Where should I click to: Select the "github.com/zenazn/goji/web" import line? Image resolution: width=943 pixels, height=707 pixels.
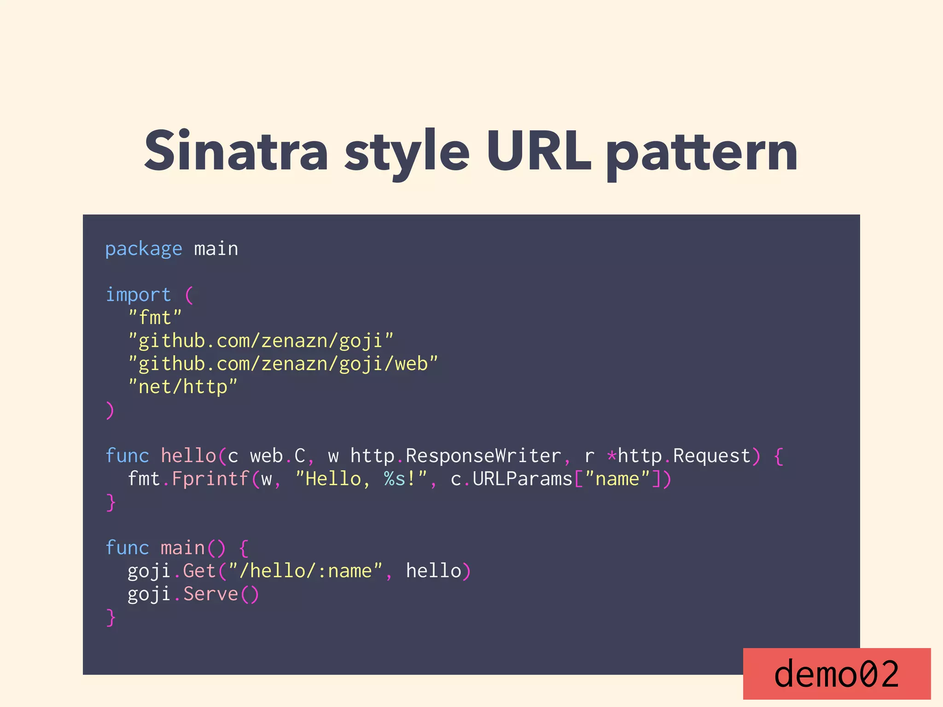pos(283,364)
